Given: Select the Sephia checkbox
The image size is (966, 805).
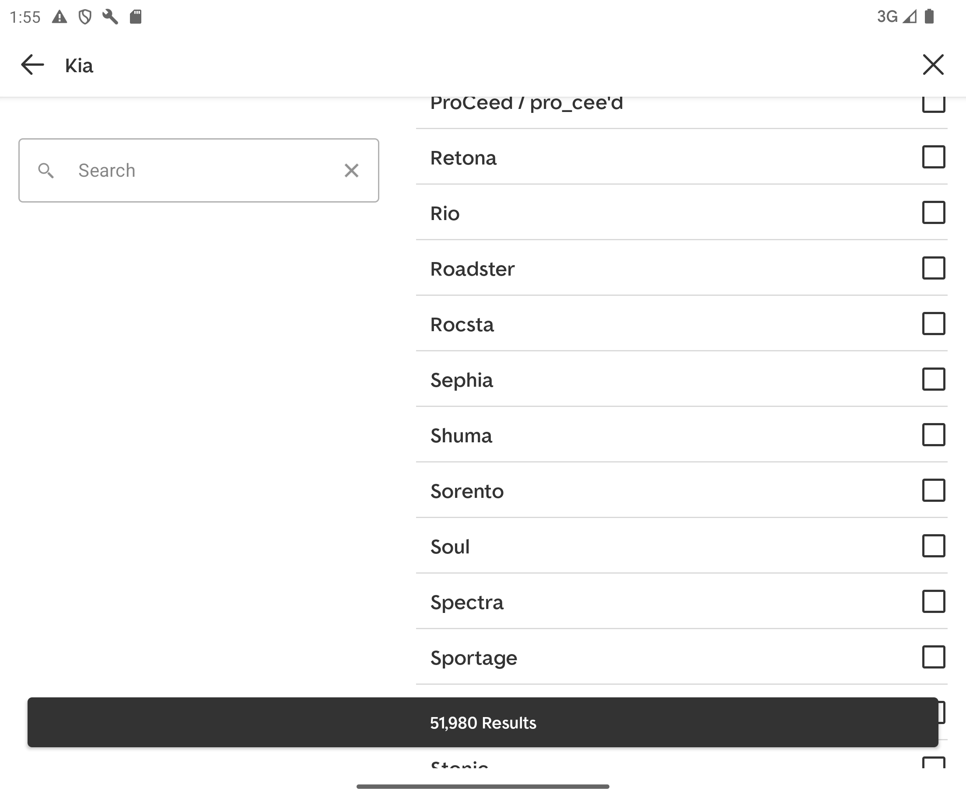Looking at the screenshot, I should click(934, 379).
